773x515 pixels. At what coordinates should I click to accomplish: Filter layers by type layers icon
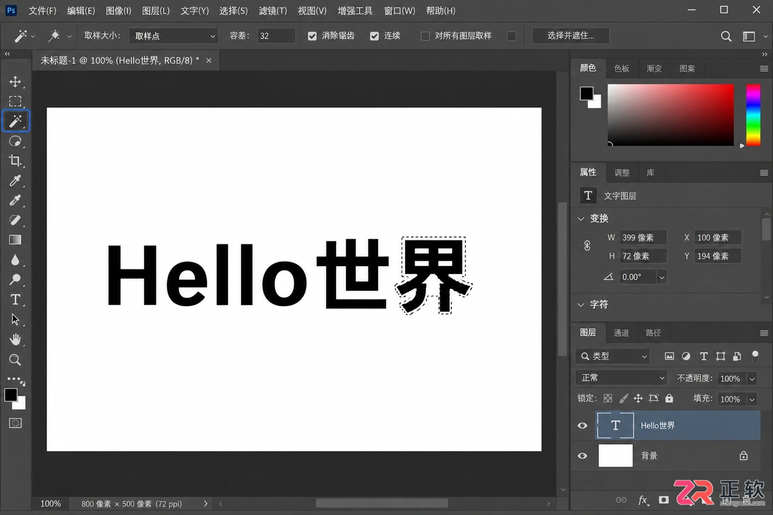(704, 356)
